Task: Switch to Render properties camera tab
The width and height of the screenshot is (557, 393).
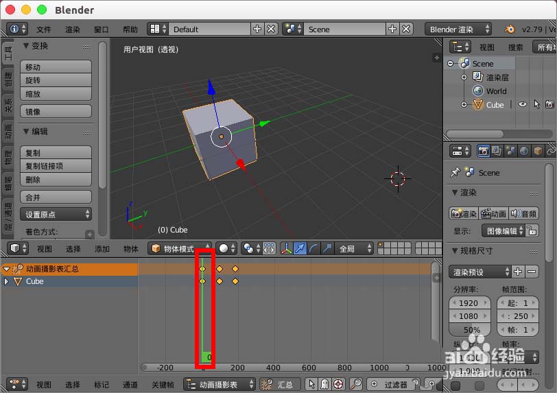Action: click(483, 151)
